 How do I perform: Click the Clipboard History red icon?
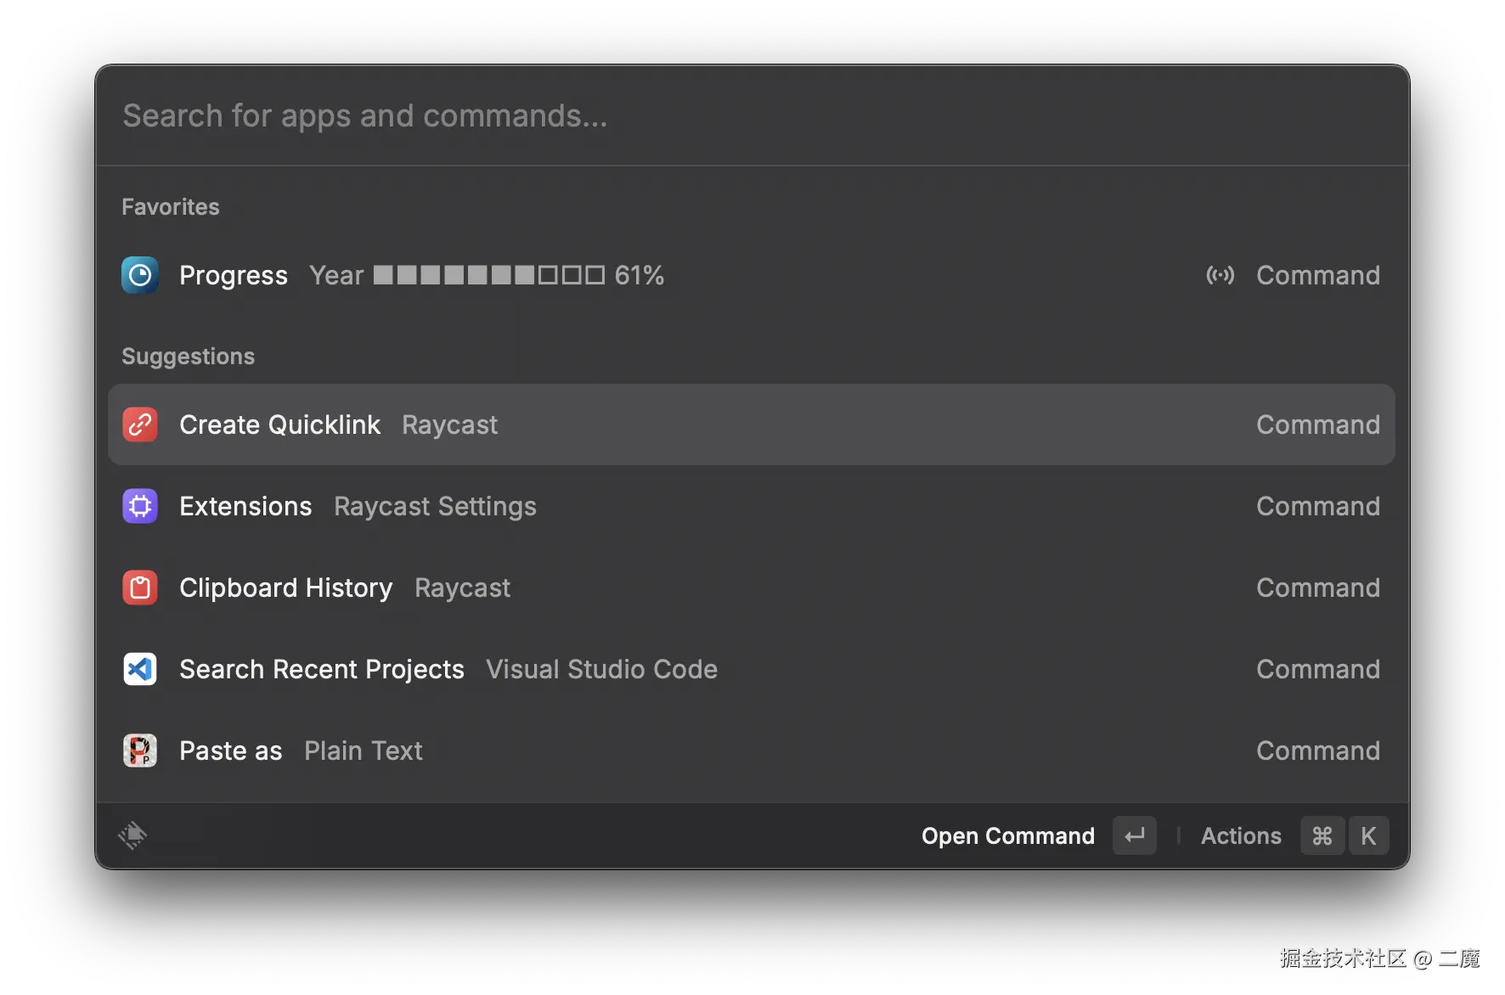[140, 587]
